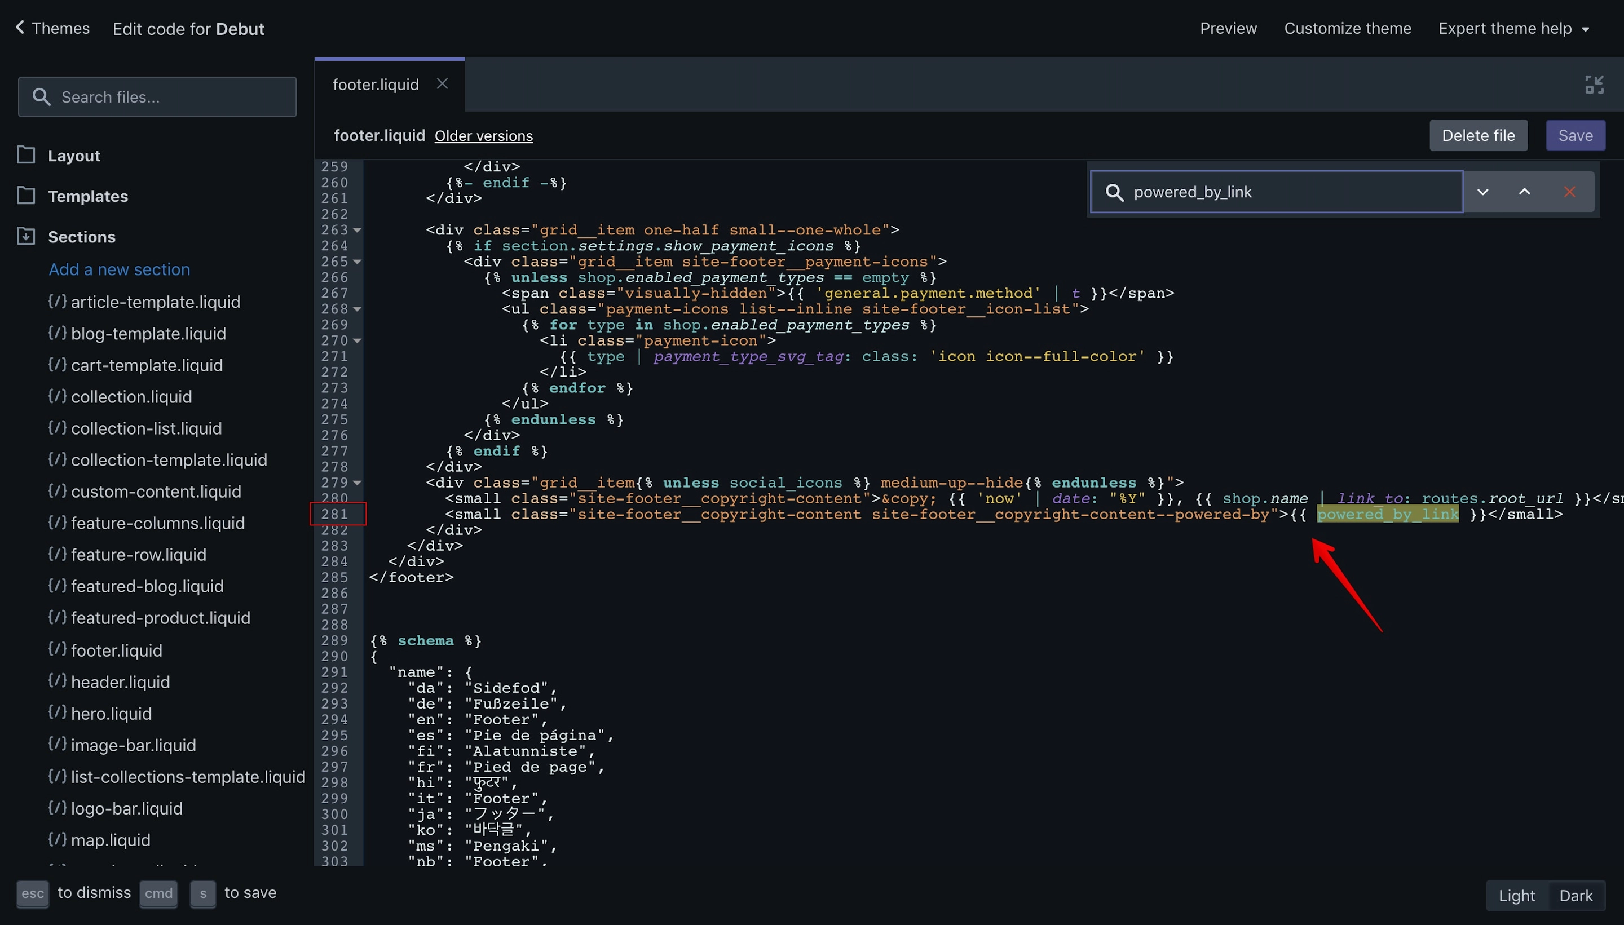The width and height of the screenshot is (1624, 925).
Task: Open Customize theme
Action: coord(1348,28)
